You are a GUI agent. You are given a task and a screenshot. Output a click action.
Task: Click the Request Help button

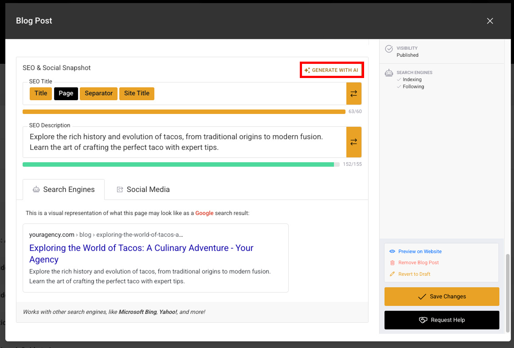pos(442,320)
